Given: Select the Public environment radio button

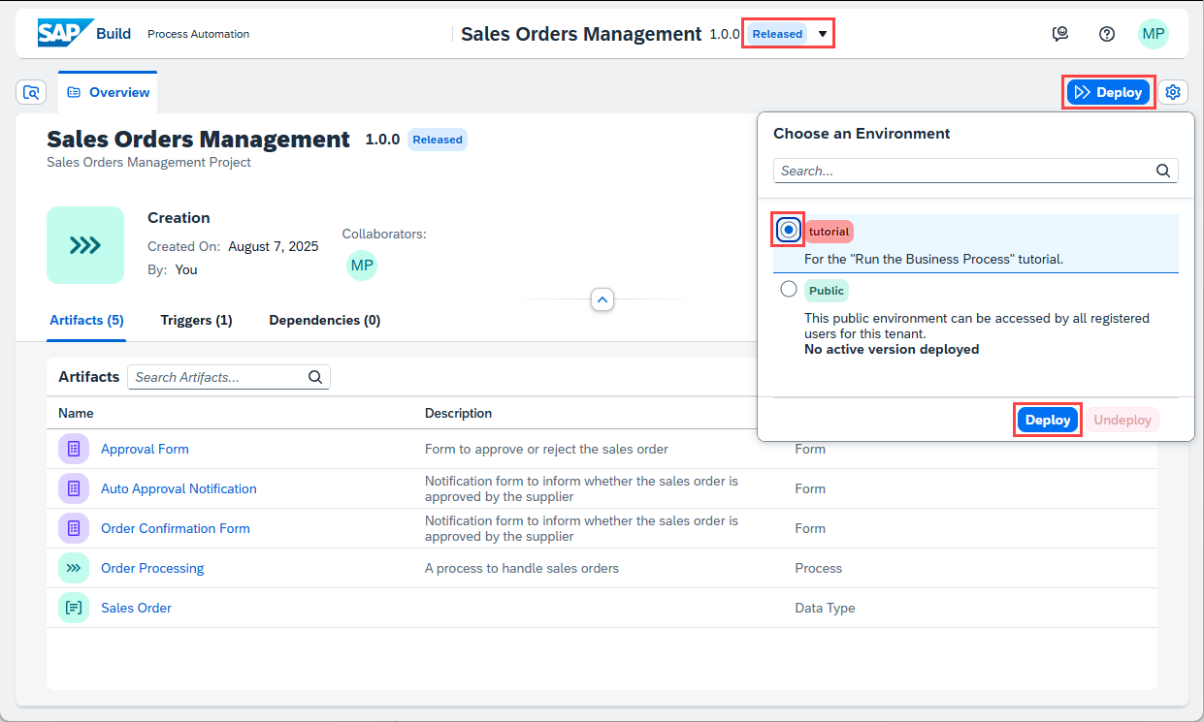Looking at the screenshot, I should pyautogui.click(x=789, y=289).
